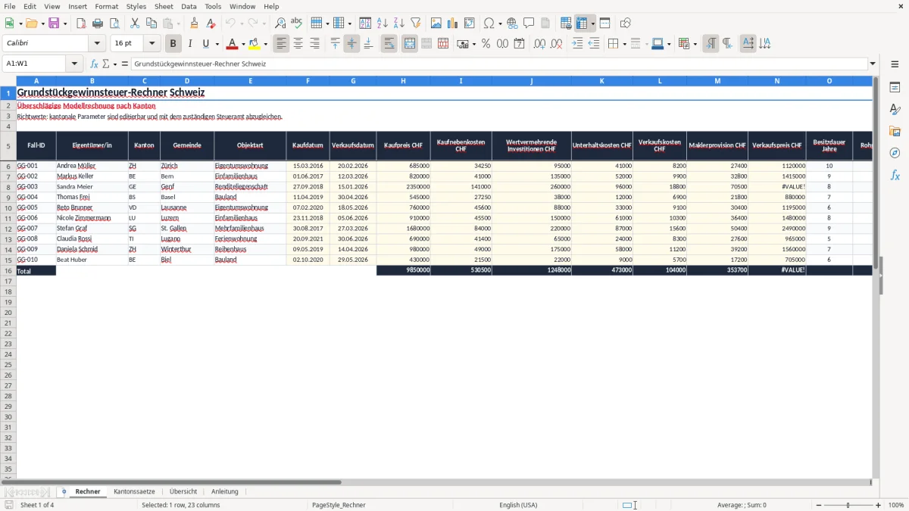Viewport: 909px width, 511px height.
Task: Save the document with the Save icon
Action: pos(54,23)
